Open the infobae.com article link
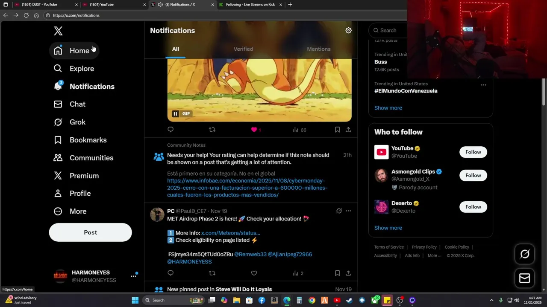The width and height of the screenshot is (547, 307). (247, 188)
